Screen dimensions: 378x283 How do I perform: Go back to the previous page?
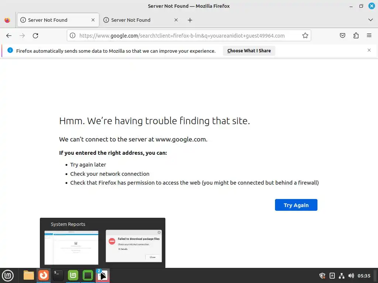(9, 36)
